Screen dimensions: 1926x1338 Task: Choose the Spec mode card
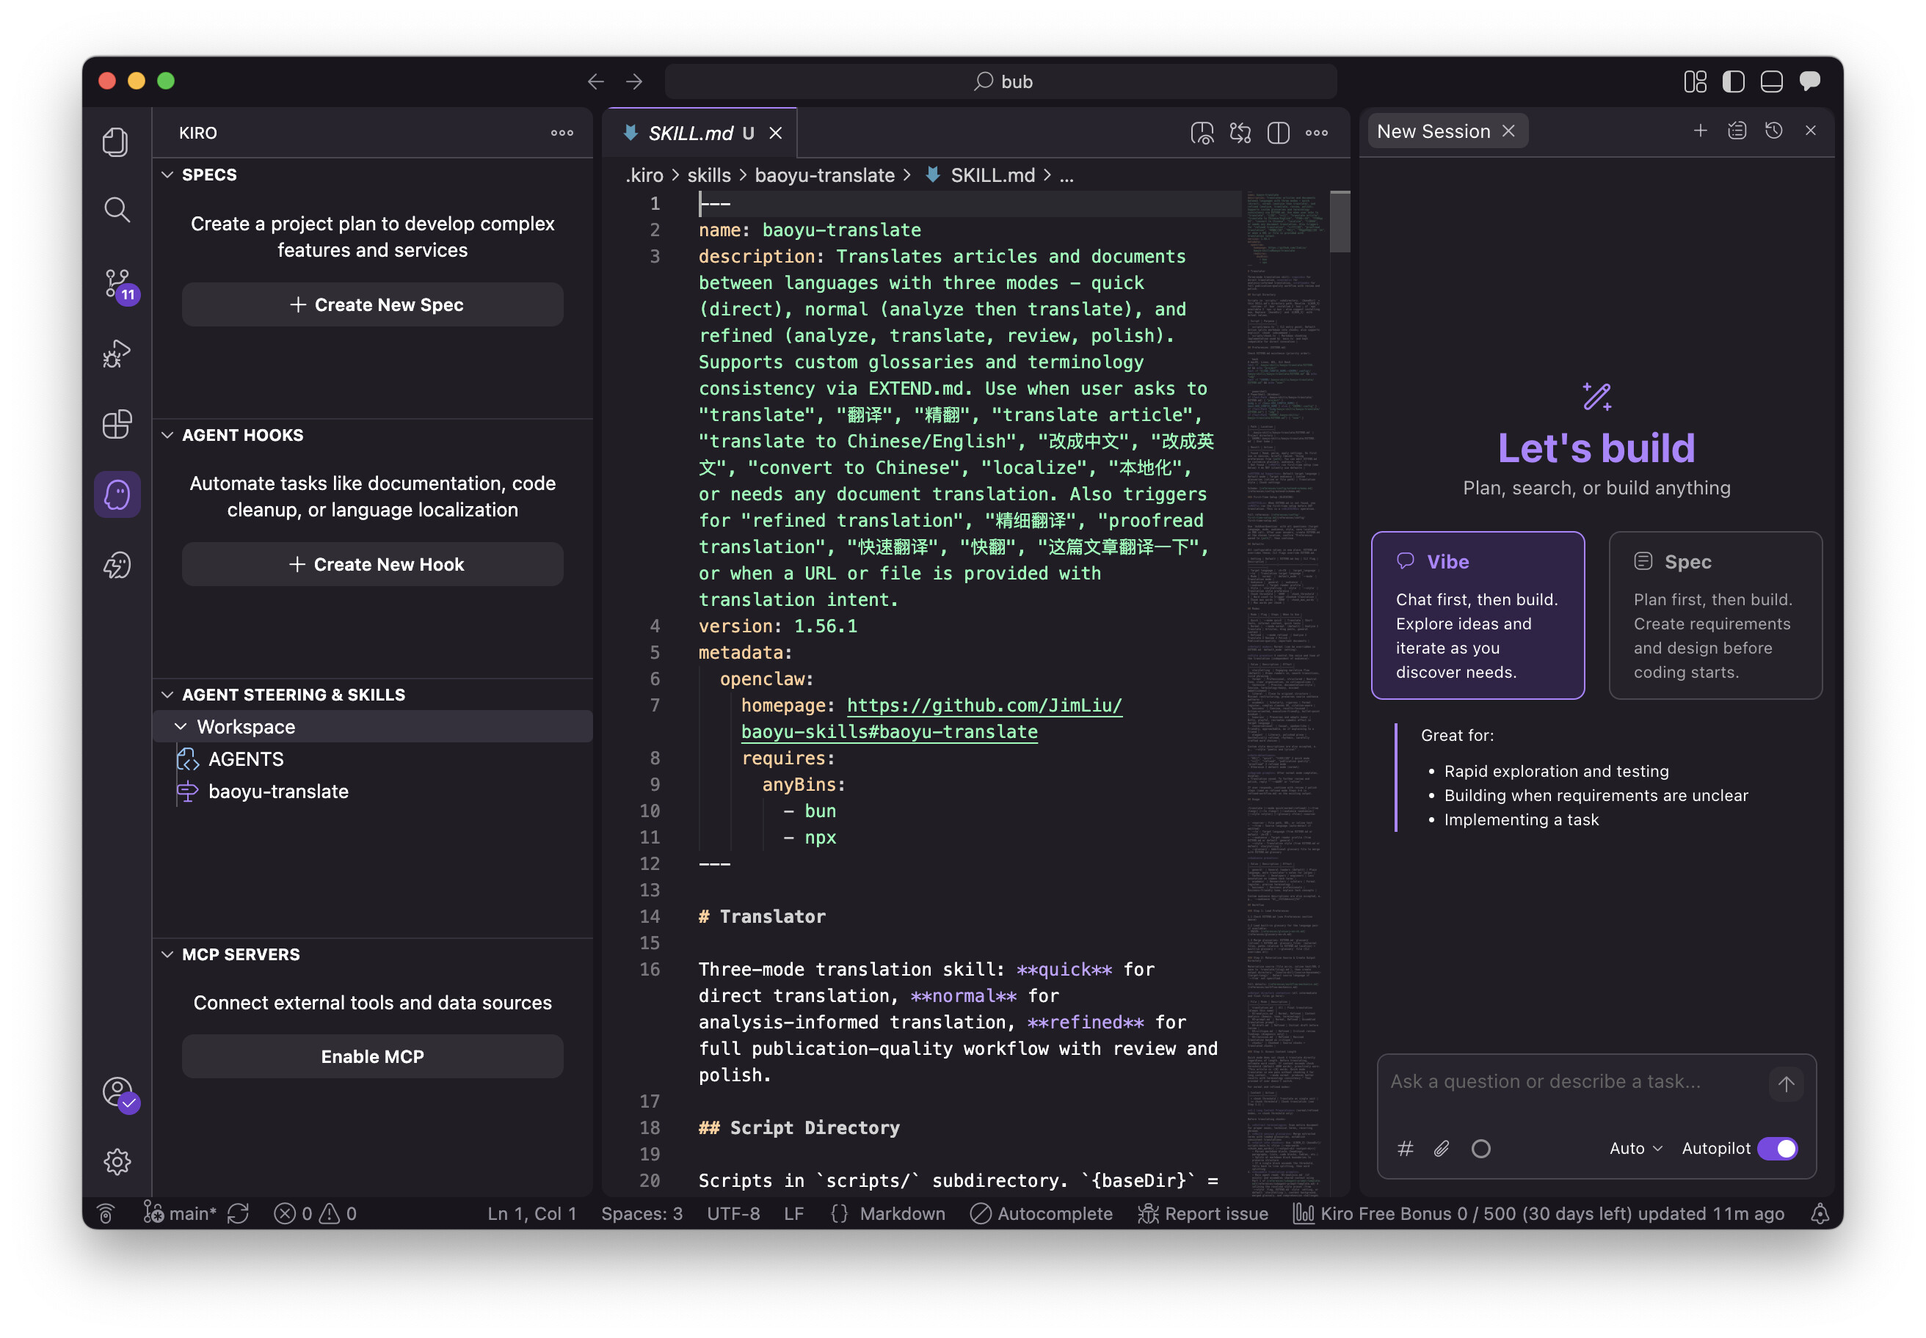(1715, 615)
